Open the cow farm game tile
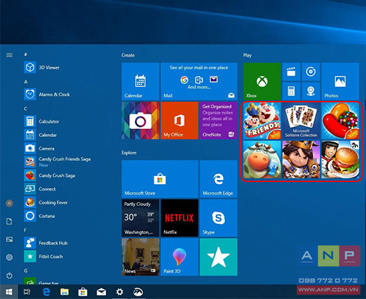 (x=262, y=159)
